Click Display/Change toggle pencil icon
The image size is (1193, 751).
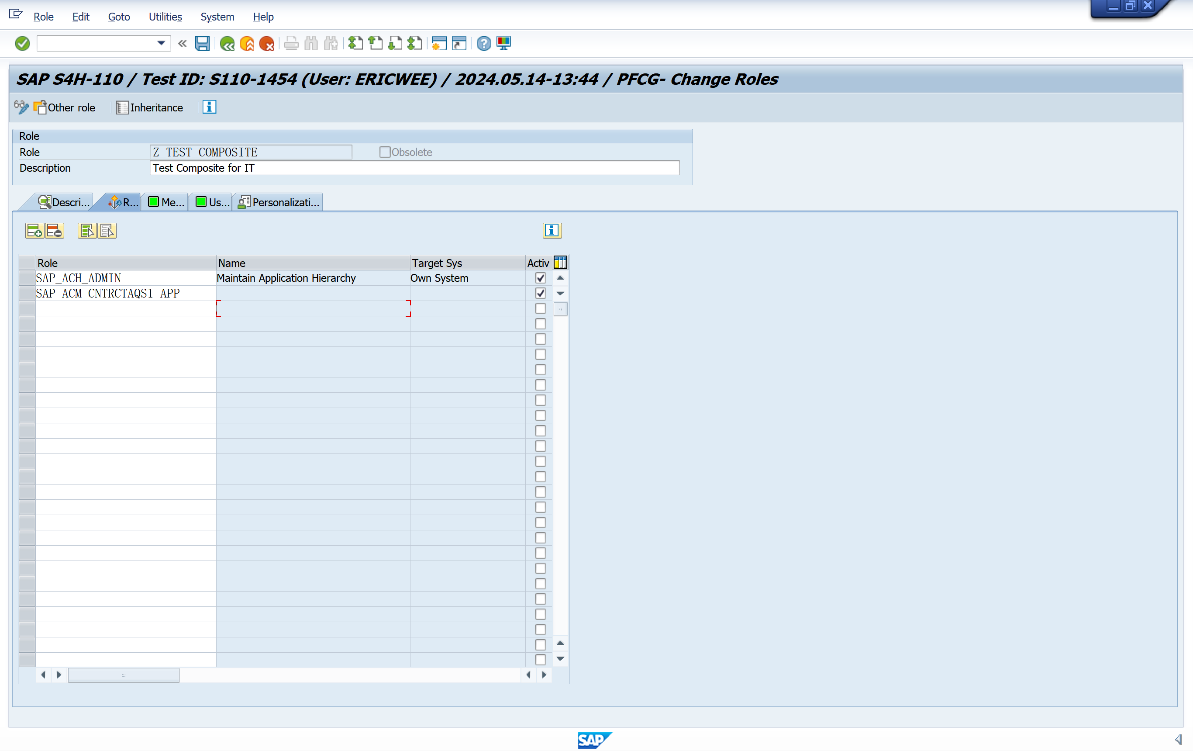pyautogui.click(x=21, y=107)
